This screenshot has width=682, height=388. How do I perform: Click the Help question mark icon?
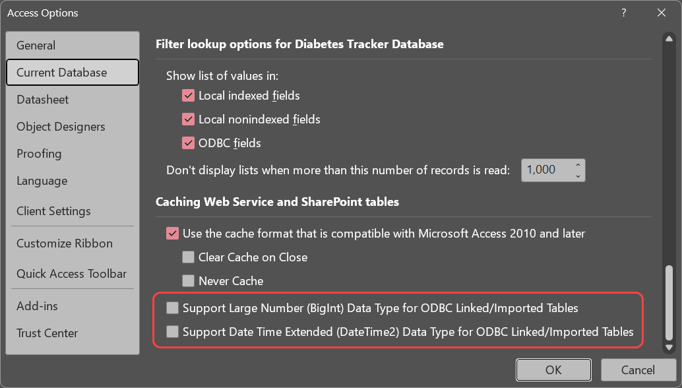(623, 13)
